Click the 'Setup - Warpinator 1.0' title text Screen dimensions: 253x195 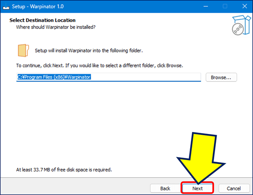(x=38, y=6)
